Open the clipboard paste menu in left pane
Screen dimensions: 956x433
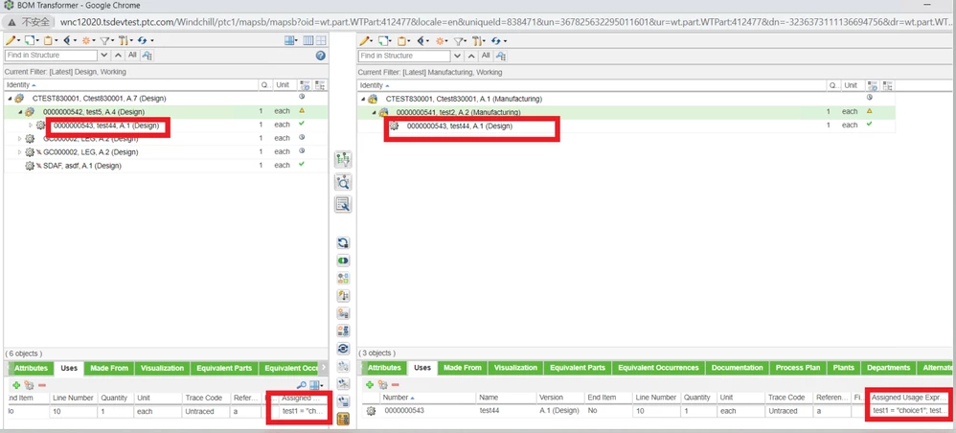[x=50, y=40]
